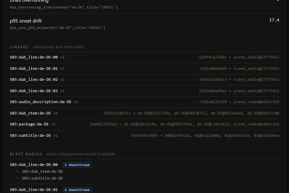Click the LINEAGE section heading

click(x=19, y=47)
